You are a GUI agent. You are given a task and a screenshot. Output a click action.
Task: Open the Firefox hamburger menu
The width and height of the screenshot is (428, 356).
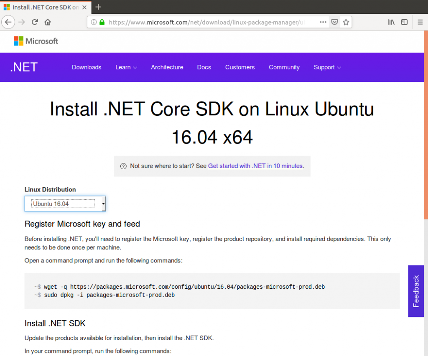click(x=420, y=22)
